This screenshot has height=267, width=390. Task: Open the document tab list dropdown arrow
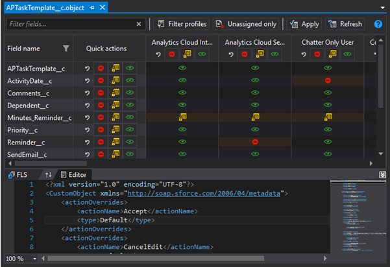[x=383, y=8]
